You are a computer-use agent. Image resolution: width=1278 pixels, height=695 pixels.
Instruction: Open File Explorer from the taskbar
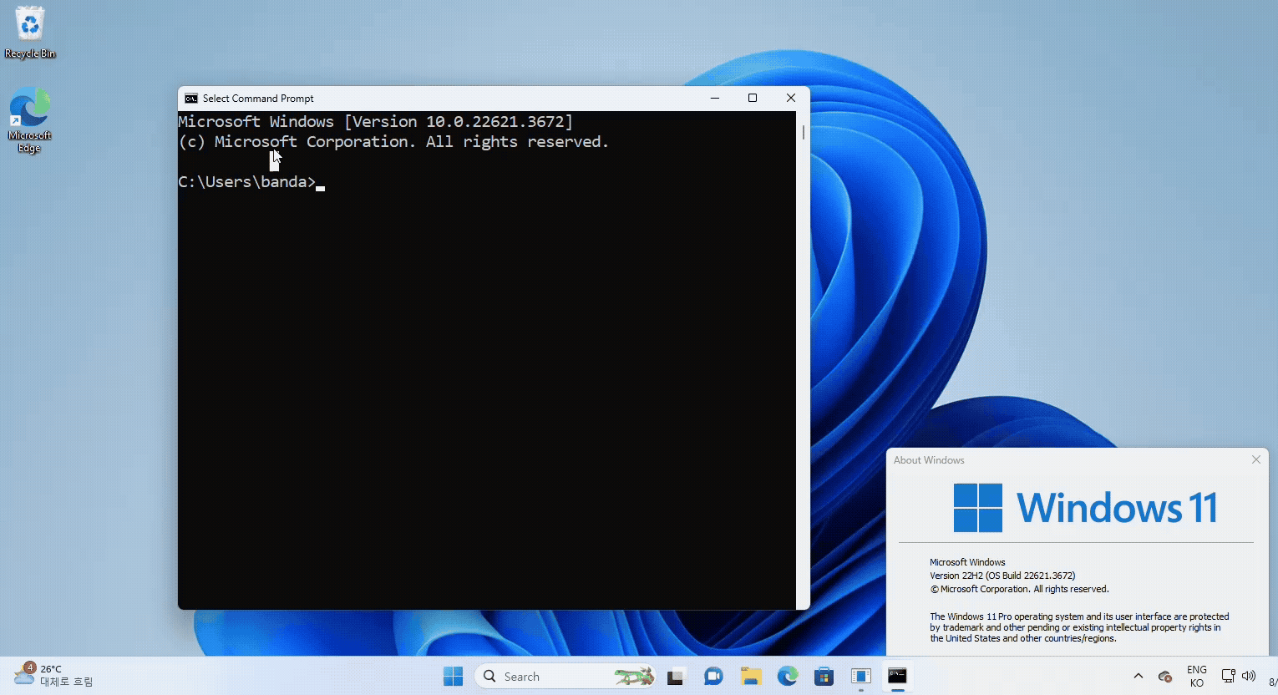751,677
